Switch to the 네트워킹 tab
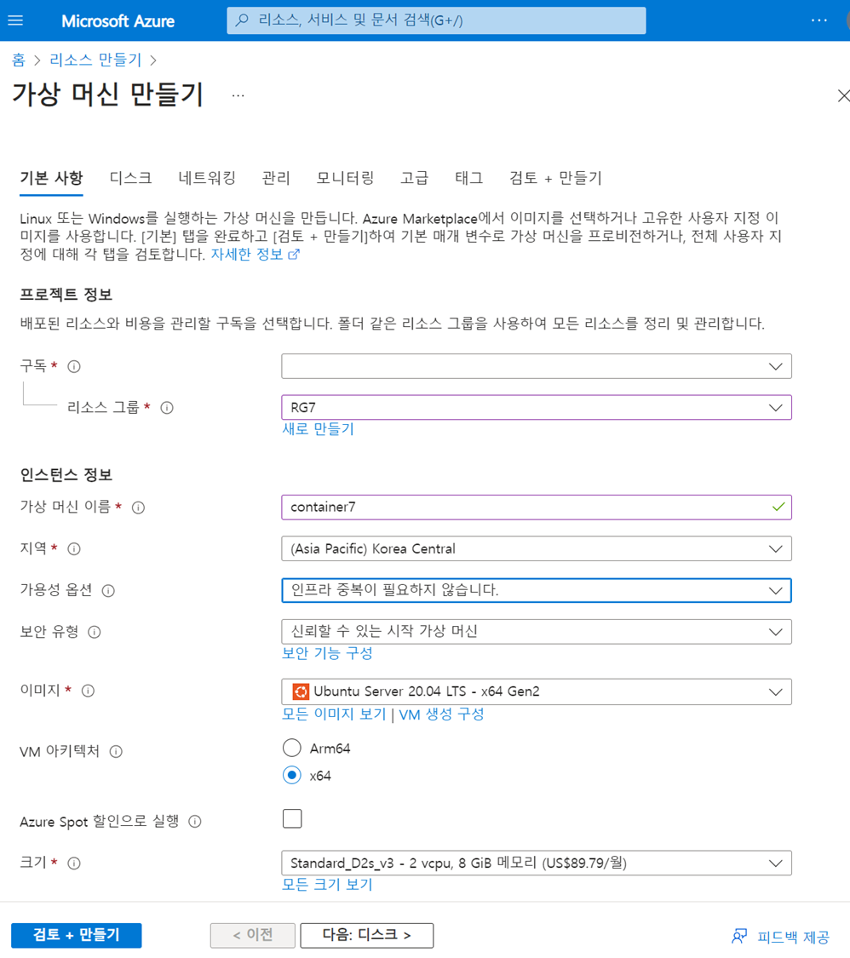The width and height of the screenshot is (850, 958). (207, 178)
